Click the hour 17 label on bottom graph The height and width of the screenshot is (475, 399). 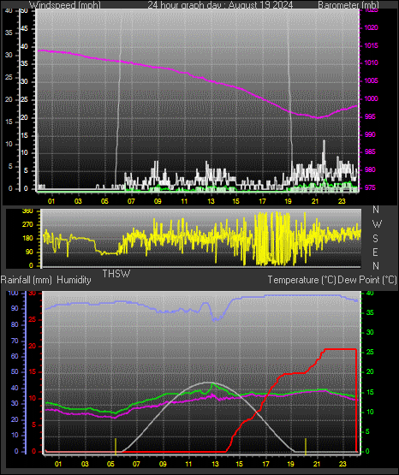(x=265, y=464)
